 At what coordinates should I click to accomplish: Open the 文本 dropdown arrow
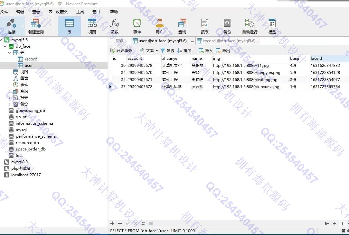pyautogui.click(x=157, y=51)
